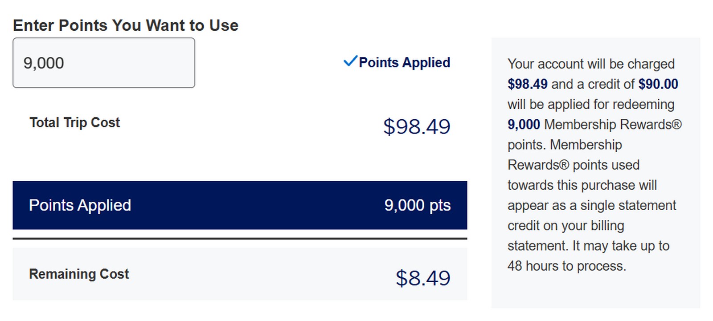
Task: Click the dark blue Points Applied bar
Action: point(241,205)
